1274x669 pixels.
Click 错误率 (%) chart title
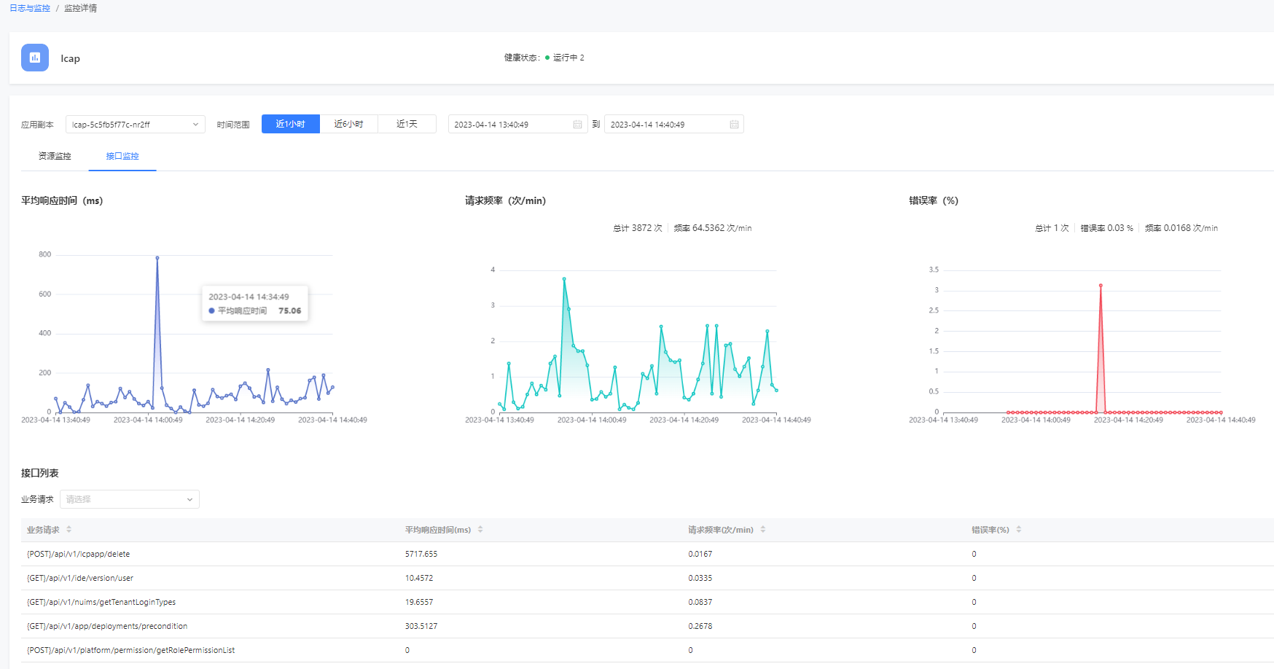coord(934,200)
